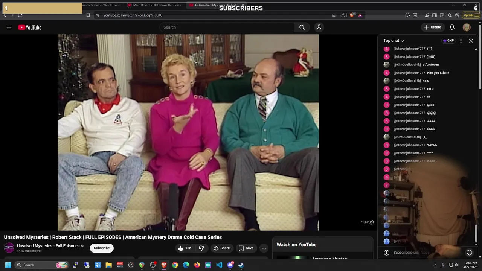482x271 pixels.
Task: Dislike the video with thumbs down
Action: pyautogui.click(x=201, y=248)
